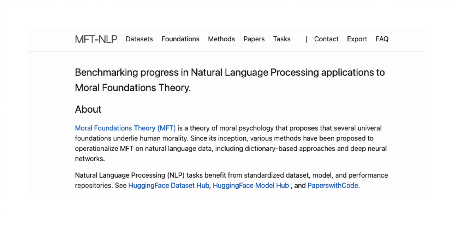The image size is (452, 226).
Task: Go to the Tasks page
Action: (x=281, y=39)
